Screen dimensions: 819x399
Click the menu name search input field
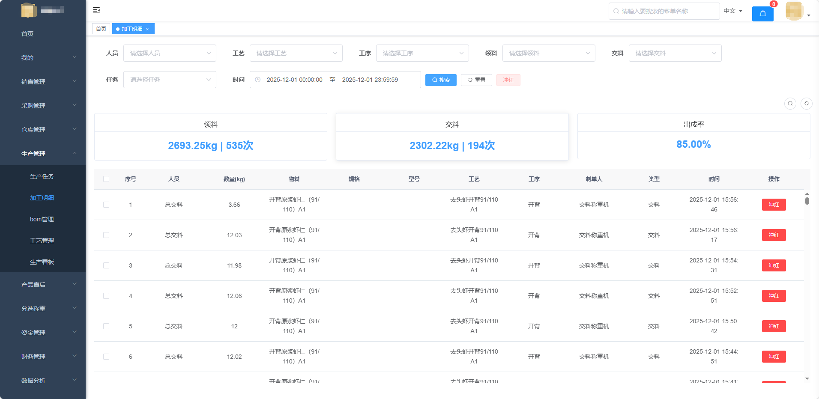point(664,11)
